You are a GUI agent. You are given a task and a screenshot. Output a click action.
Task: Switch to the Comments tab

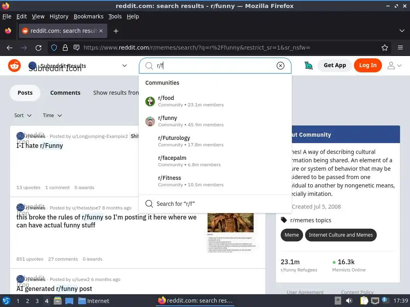tap(65, 93)
